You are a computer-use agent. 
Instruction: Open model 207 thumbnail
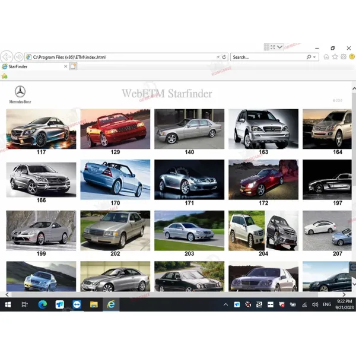pos(327,230)
